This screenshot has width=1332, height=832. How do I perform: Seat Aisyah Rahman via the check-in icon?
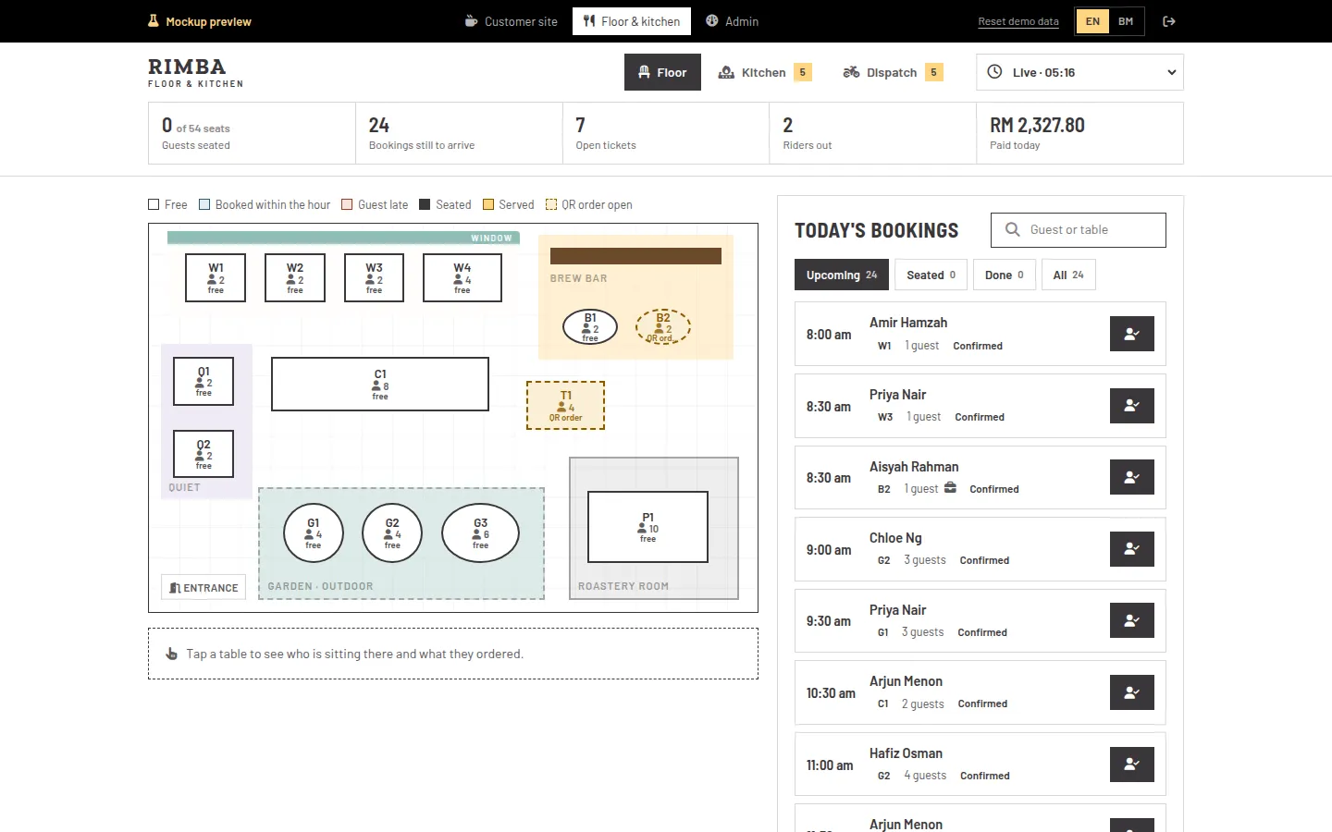tap(1132, 477)
